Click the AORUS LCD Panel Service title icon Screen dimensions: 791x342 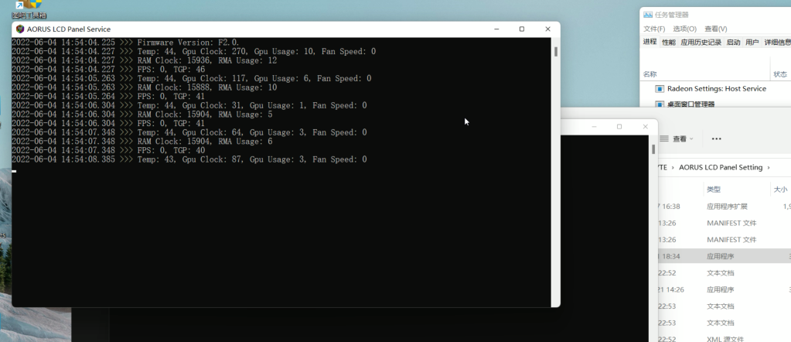(x=19, y=29)
